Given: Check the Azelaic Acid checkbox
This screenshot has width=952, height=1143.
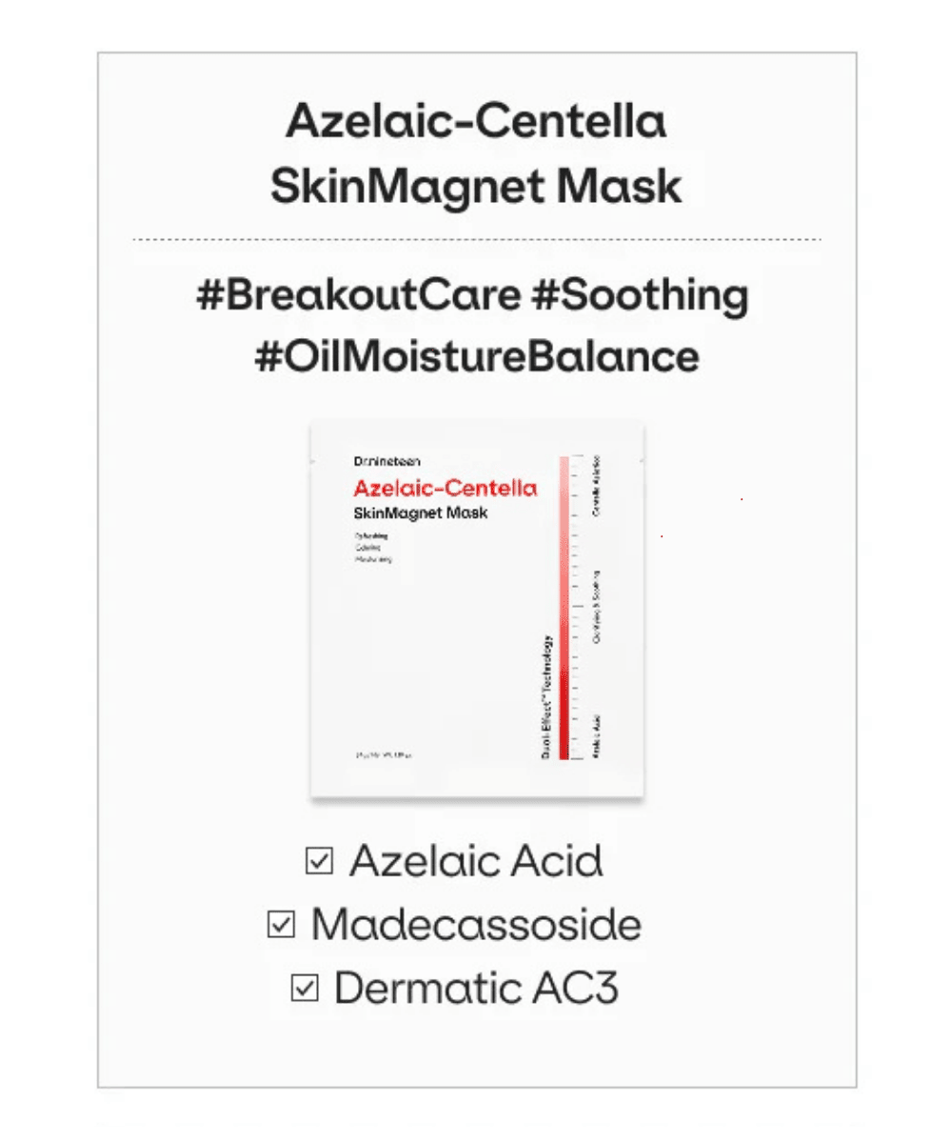Looking at the screenshot, I should (319, 862).
